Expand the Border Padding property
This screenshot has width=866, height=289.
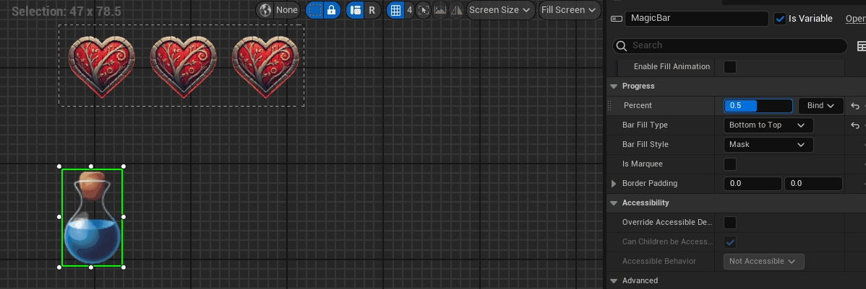coord(614,184)
